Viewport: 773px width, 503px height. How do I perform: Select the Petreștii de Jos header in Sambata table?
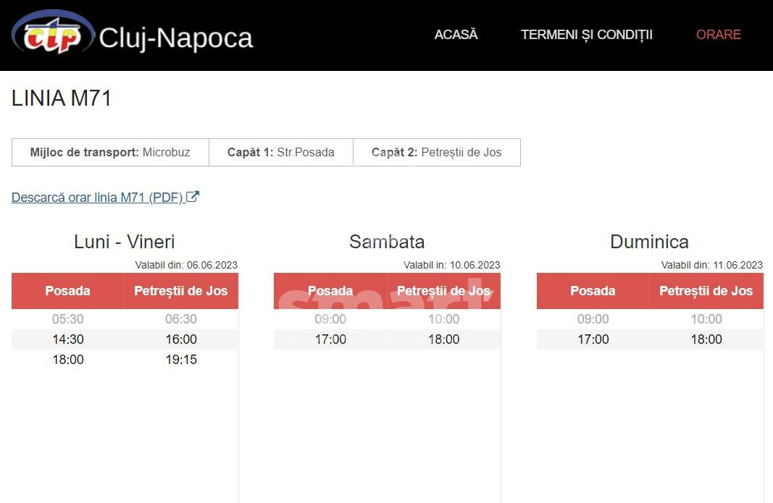tap(444, 290)
